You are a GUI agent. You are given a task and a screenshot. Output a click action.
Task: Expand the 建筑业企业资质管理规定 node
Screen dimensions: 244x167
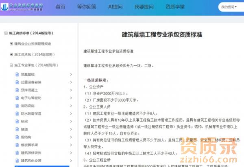click(x=11, y=43)
